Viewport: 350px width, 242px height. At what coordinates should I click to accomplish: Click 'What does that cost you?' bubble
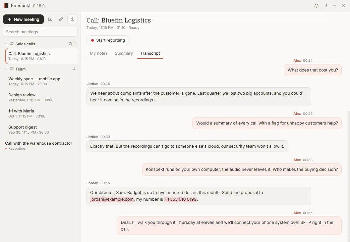click(312, 70)
